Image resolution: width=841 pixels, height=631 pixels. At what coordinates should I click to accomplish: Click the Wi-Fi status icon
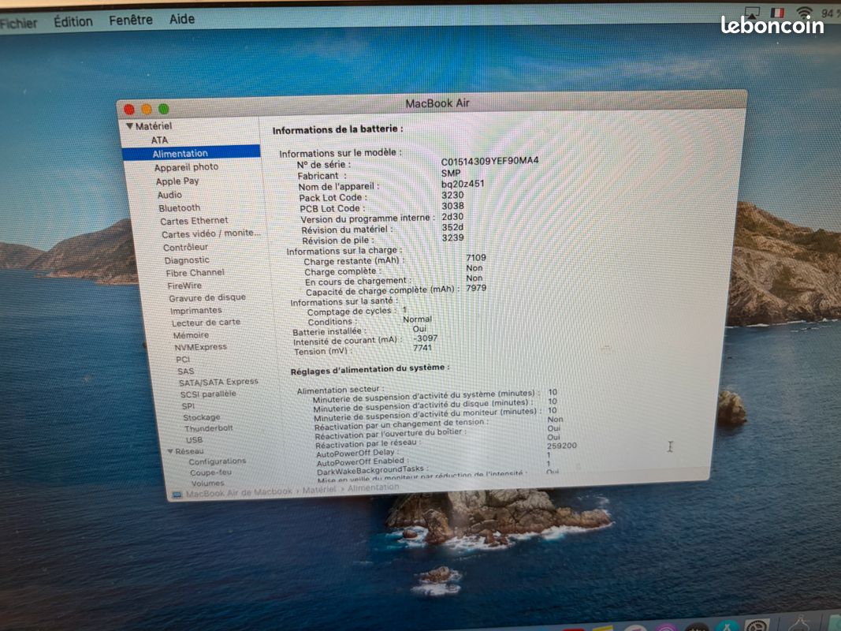click(804, 11)
